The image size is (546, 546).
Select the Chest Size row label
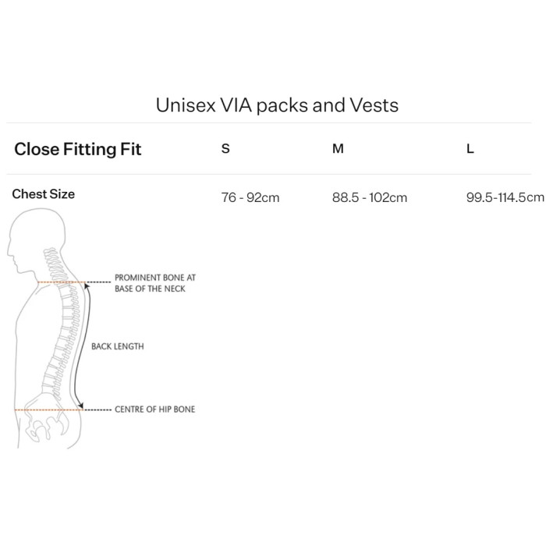click(43, 194)
